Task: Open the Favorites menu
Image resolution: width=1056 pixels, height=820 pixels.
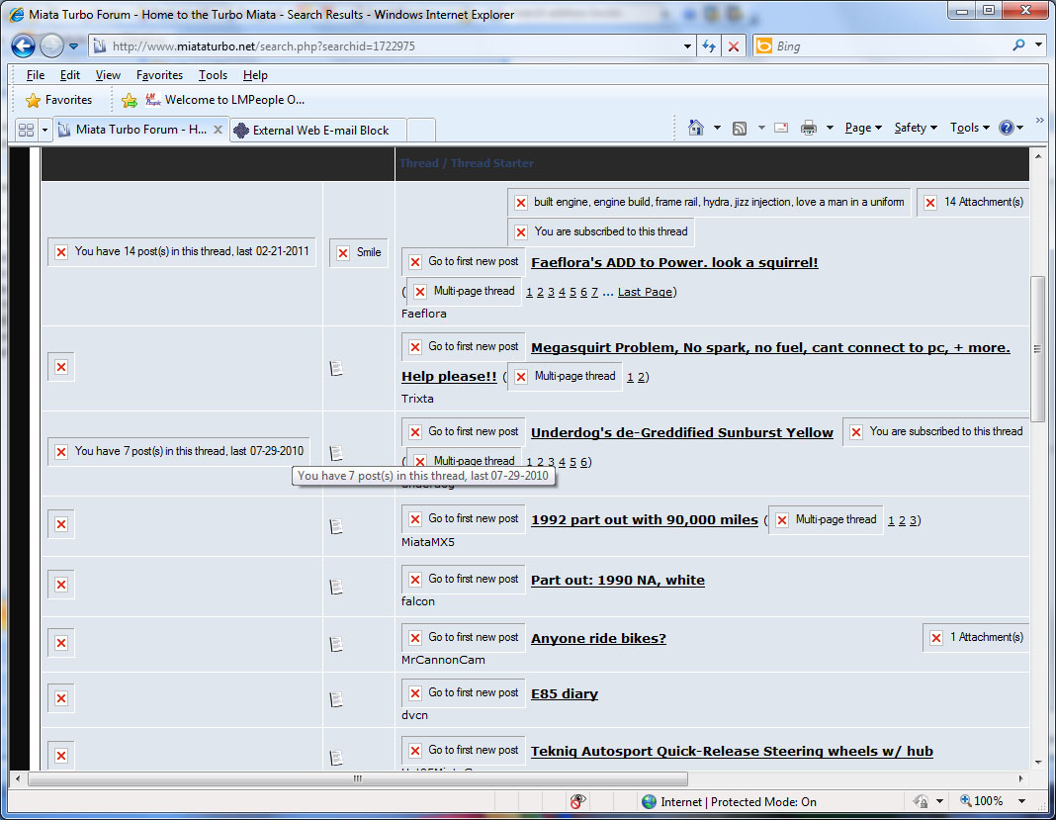Action: tap(159, 75)
